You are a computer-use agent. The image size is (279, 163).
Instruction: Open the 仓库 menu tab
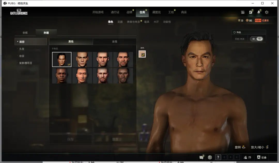(142, 12)
